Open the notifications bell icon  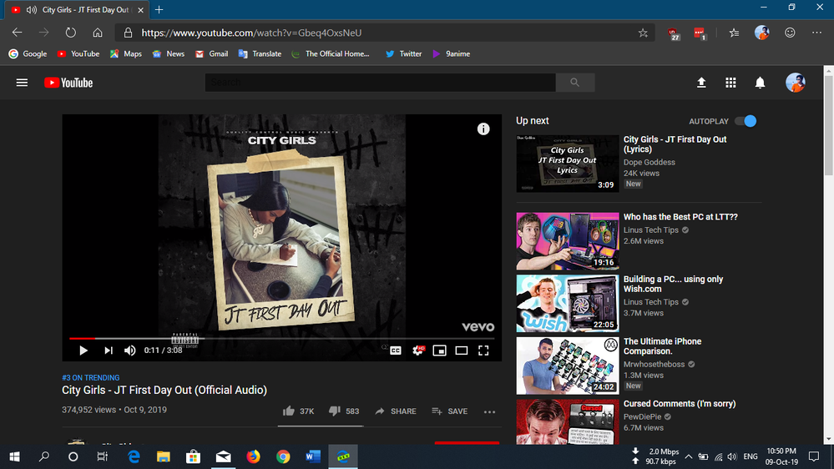[x=760, y=83]
